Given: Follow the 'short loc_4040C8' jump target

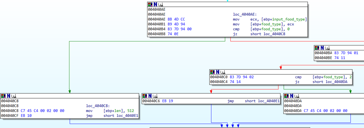Looking at the screenshot, I should (268, 34).
